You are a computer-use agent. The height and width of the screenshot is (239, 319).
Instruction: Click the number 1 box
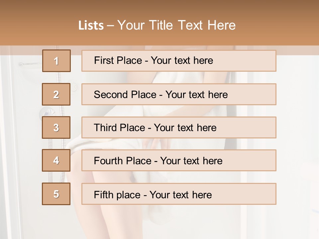point(56,61)
